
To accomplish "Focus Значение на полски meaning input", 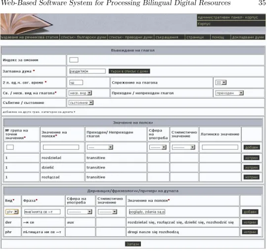I will pyautogui.click(x=61, y=147).
